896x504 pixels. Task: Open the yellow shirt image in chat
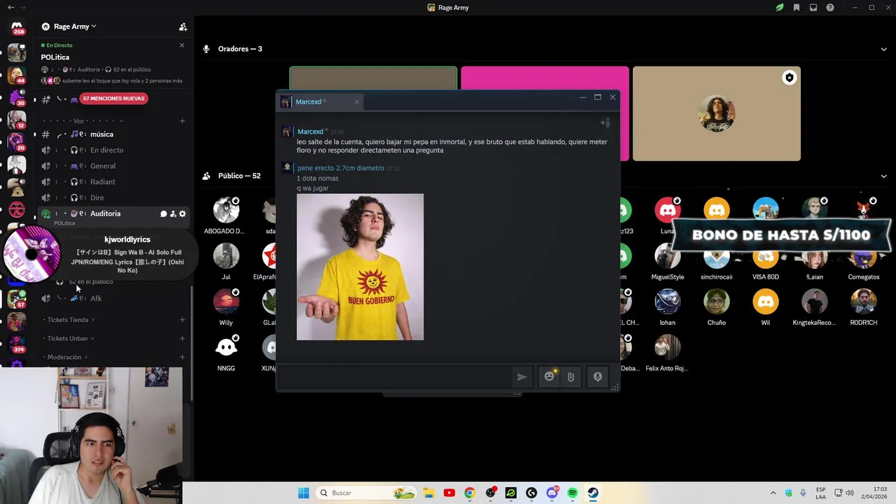tap(360, 267)
